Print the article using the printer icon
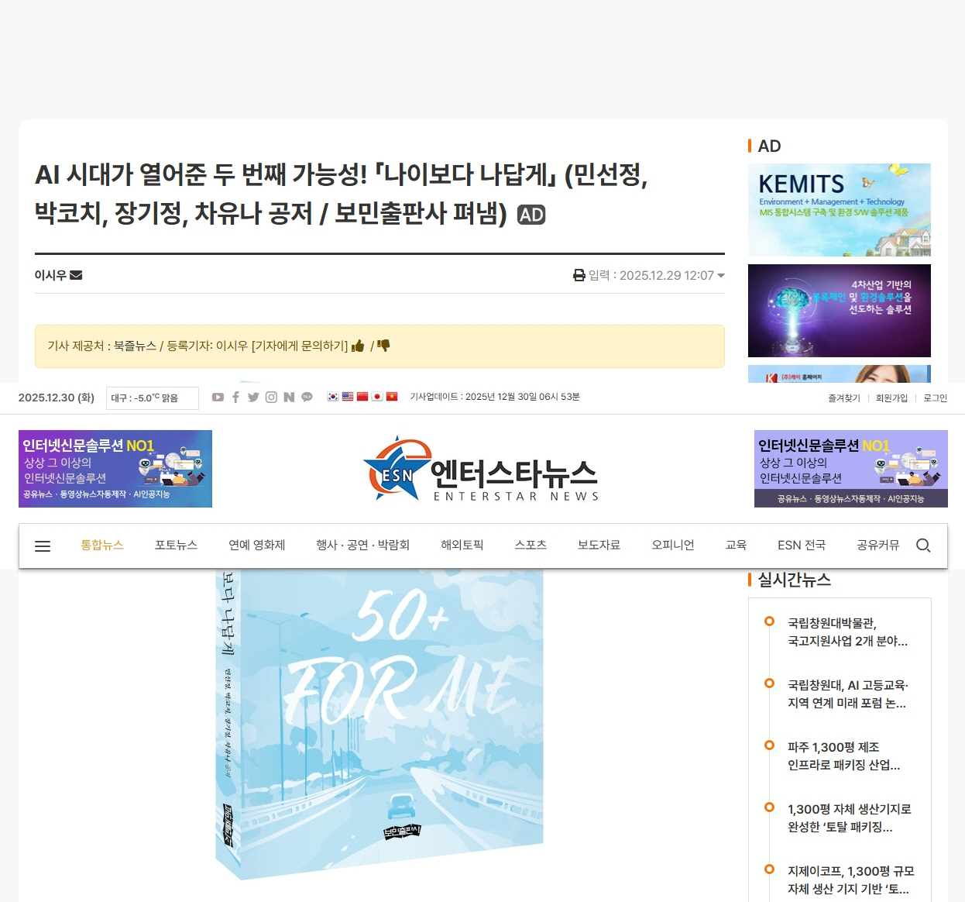This screenshot has height=902, width=965. pyautogui.click(x=579, y=275)
